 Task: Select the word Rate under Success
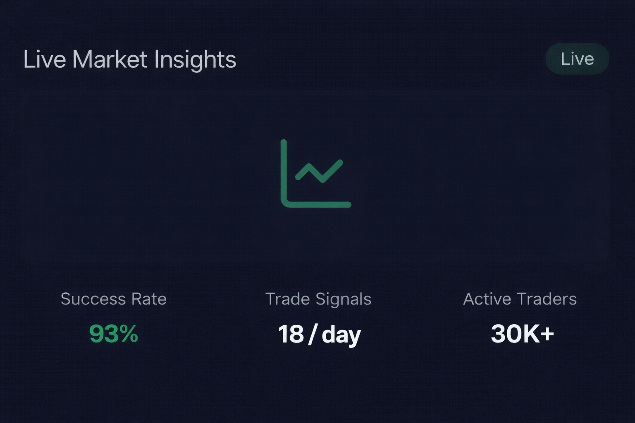(x=148, y=299)
